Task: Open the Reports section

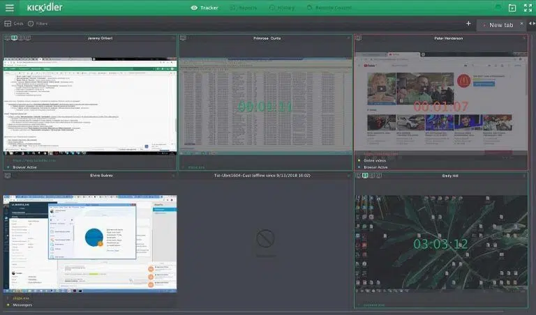Action: [x=243, y=8]
